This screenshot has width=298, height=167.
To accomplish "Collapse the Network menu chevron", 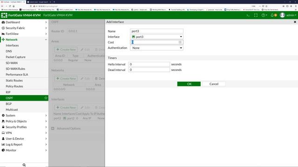I will pyautogui.click(x=46, y=39).
